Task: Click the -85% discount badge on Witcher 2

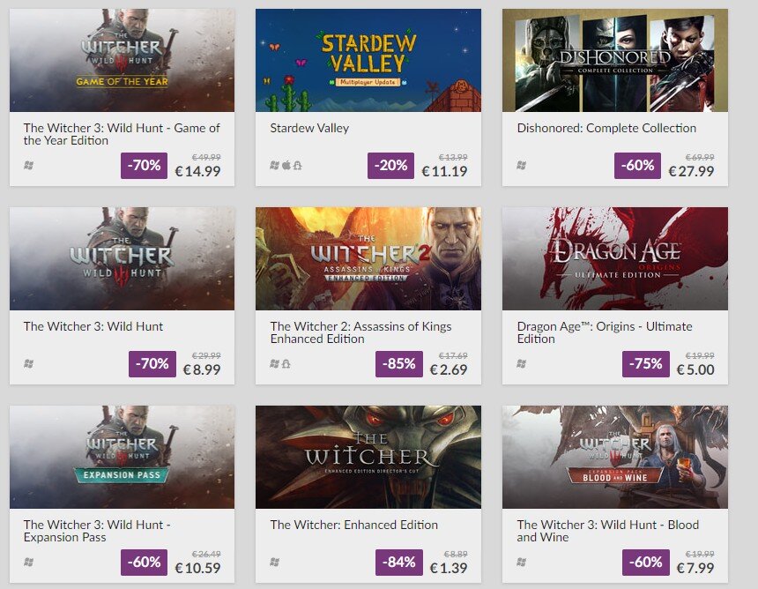Action: pyautogui.click(x=398, y=364)
